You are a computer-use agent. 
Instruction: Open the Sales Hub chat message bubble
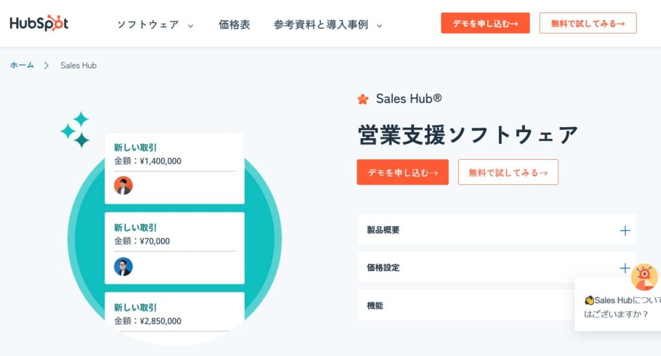click(620, 307)
